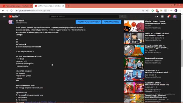Viewport: 183px width, 103px height.
Task: Open the yellow-green extension icon in toolbar
Action: (x=161, y=11)
